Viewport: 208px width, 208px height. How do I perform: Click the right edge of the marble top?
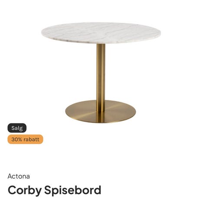(x=159, y=33)
